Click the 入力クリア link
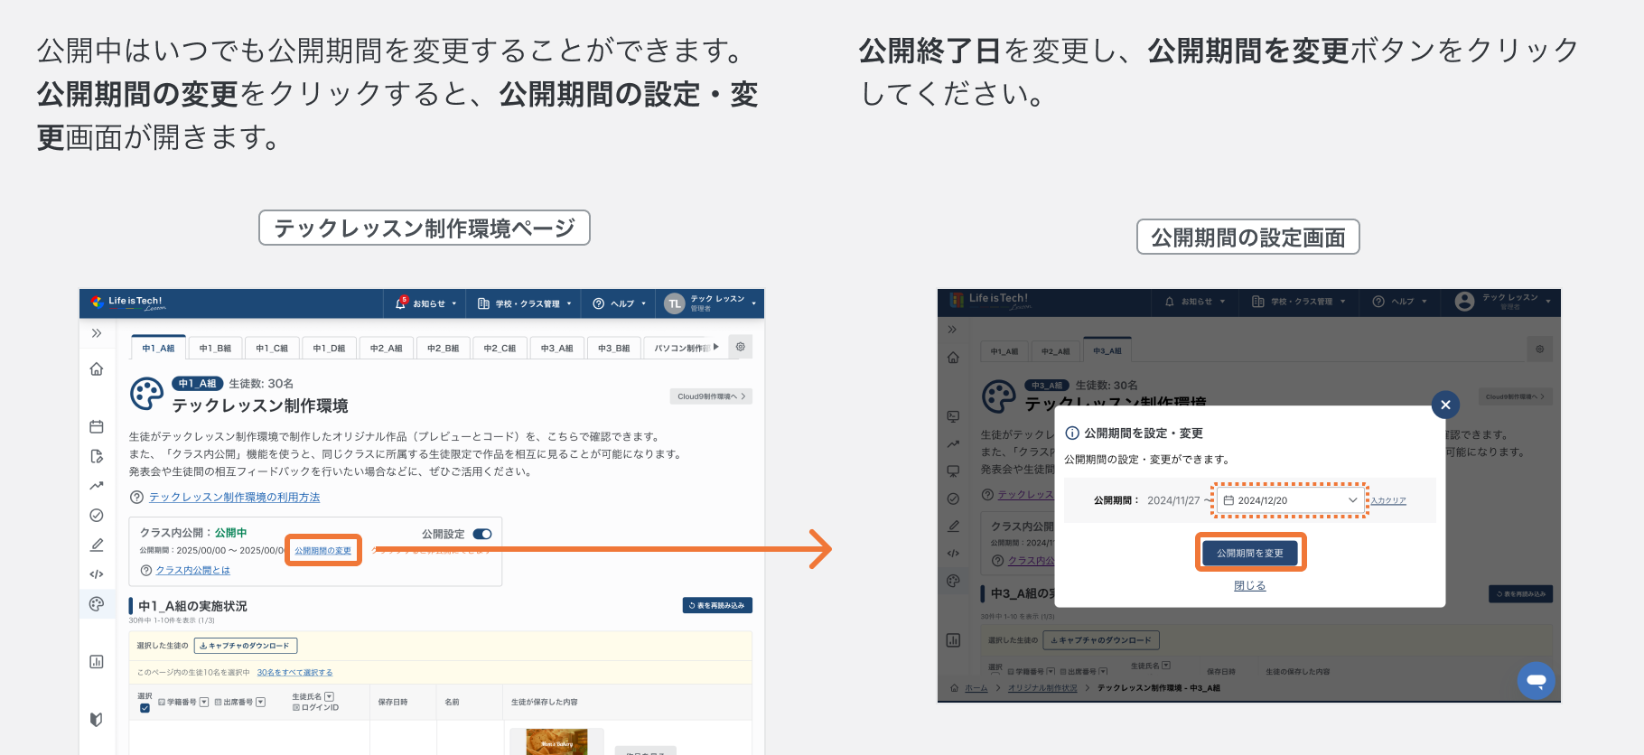The image size is (1644, 755). pos(1388,501)
